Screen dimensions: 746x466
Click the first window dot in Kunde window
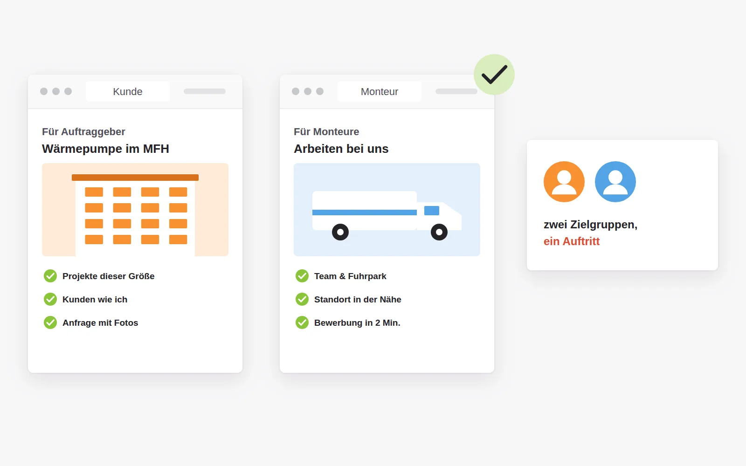tap(44, 91)
